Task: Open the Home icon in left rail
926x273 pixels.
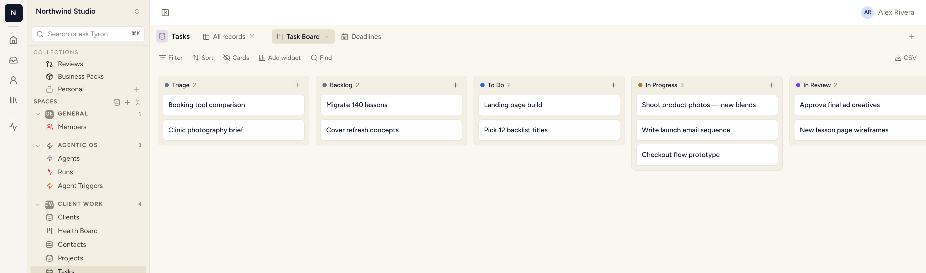Action: click(13, 40)
